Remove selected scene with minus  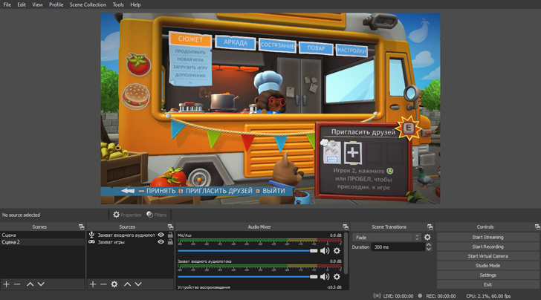pyautogui.click(x=17, y=284)
